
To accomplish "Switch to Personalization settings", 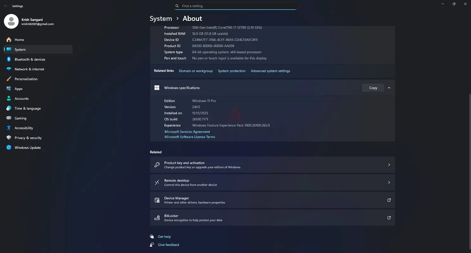I will (38, 79).
